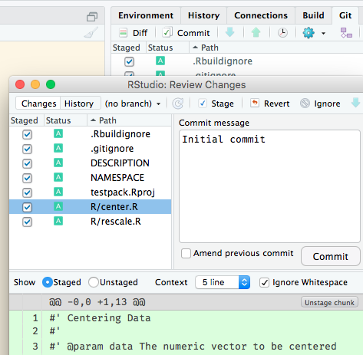Toggle staged checkbox for testpack.Rproj
363x355 pixels.
click(x=27, y=192)
